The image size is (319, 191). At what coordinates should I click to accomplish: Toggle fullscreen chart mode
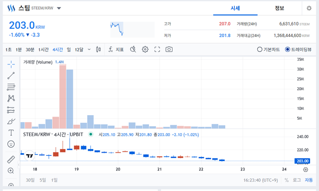tap(157, 49)
